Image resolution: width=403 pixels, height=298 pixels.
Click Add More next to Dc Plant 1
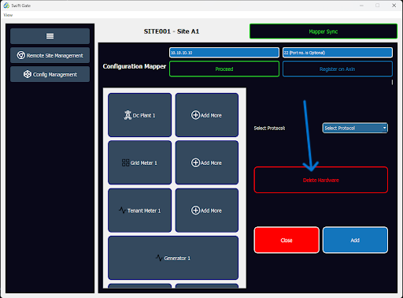click(x=207, y=115)
